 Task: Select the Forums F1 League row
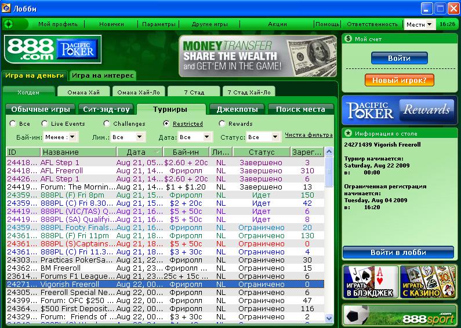pos(165,276)
